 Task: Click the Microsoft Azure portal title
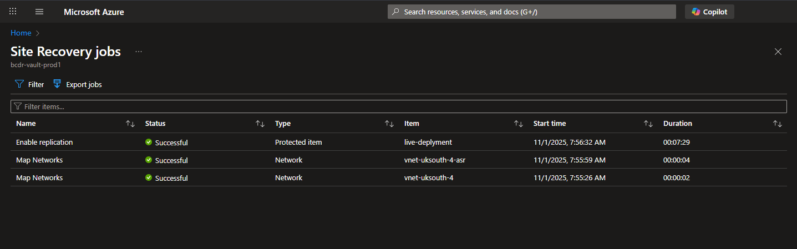(x=94, y=12)
